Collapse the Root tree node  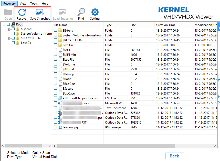coord(4,25)
